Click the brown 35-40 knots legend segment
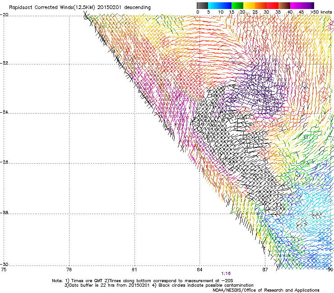The height and width of the screenshot is (293, 334). click(284, 6)
